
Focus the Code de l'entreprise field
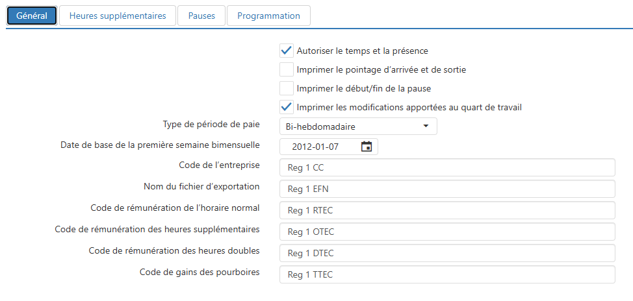coord(447,167)
